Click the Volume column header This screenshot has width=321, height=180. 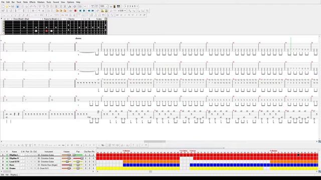(x=67, y=151)
